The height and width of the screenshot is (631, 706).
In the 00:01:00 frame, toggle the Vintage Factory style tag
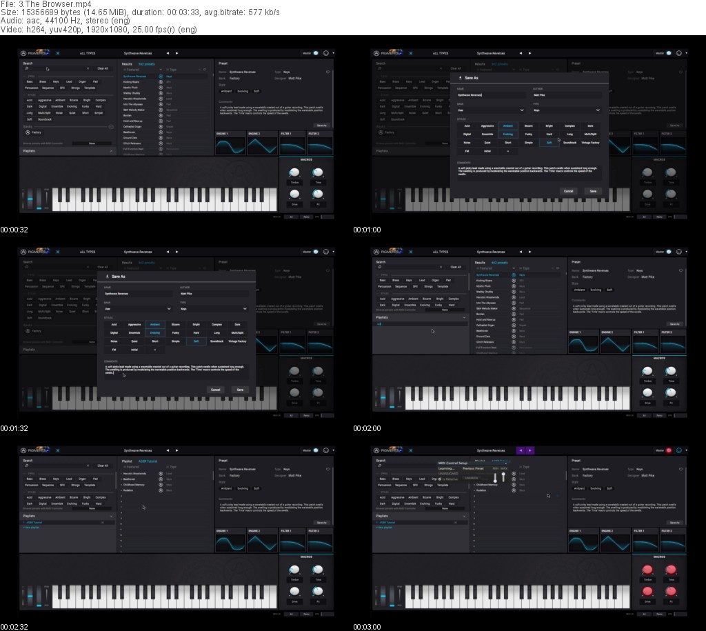coord(590,143)
